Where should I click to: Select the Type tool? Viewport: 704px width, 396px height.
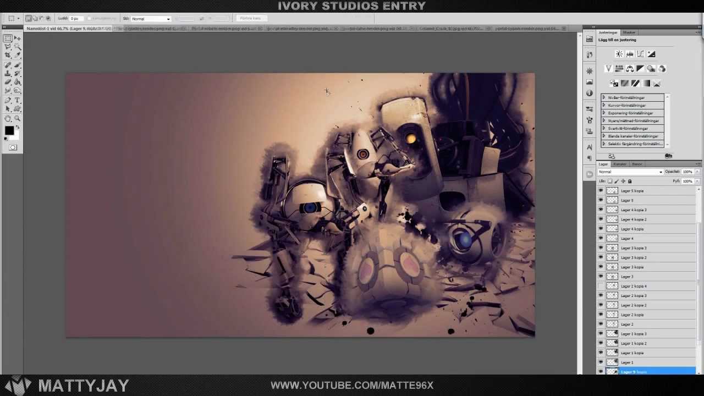(x=18, y=100)
